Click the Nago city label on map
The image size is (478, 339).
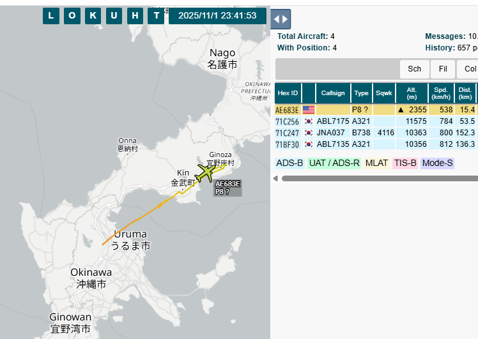(x=222, y=59)
